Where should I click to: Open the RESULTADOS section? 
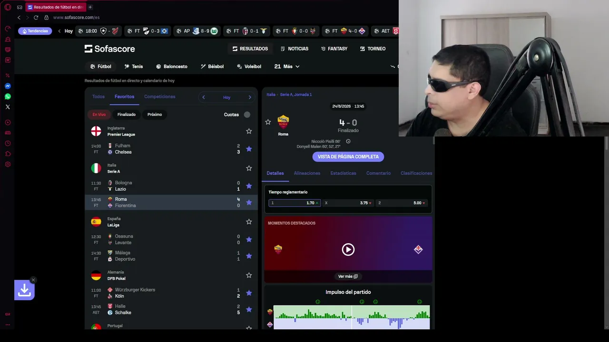click(x=250, y=48)
